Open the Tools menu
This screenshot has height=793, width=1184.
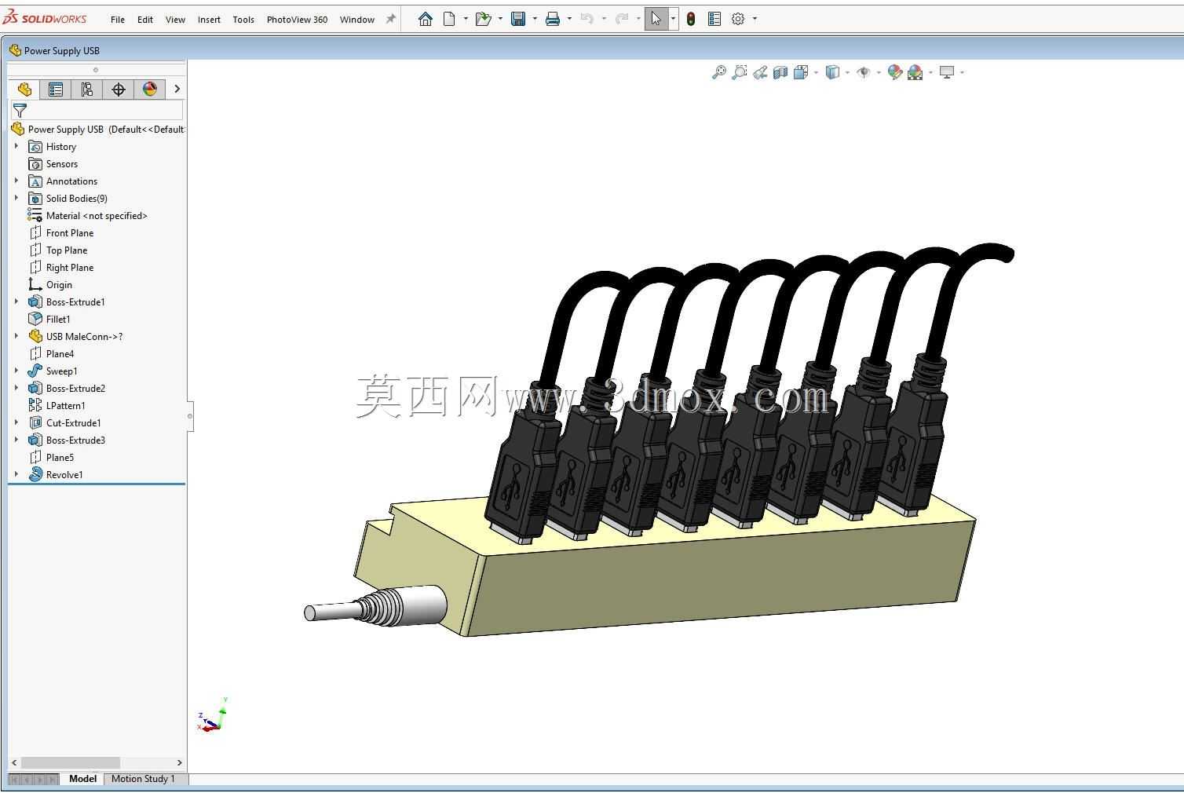tap(243, 20)
